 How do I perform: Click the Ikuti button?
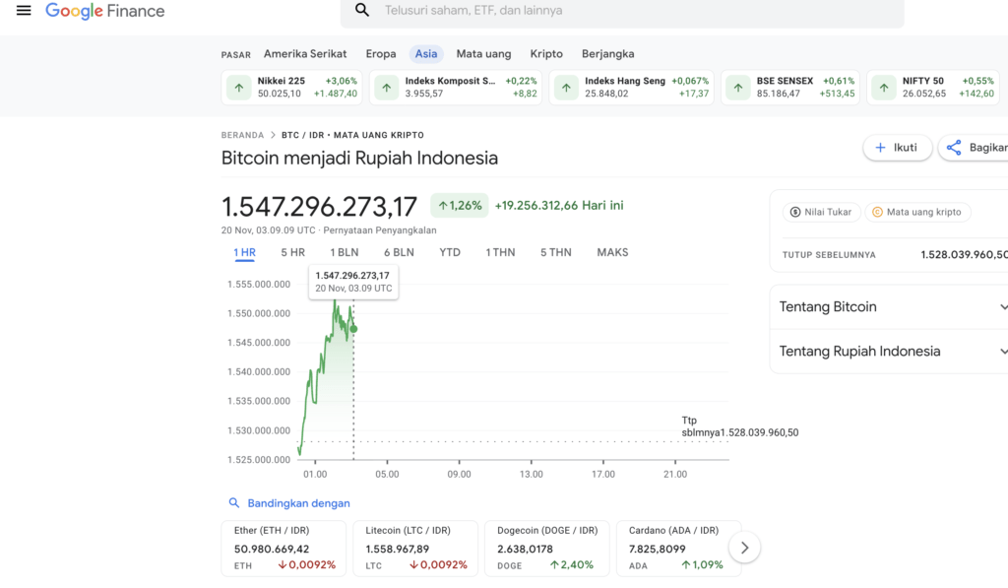(897, 147)
